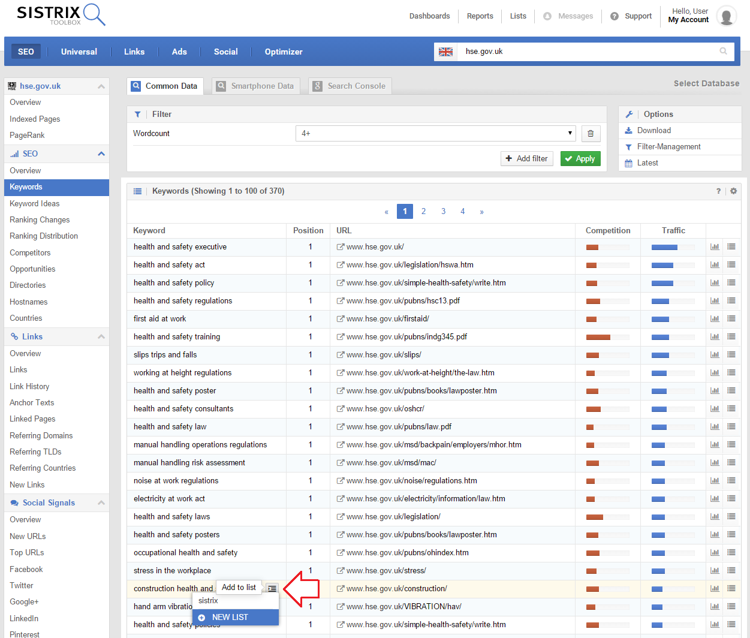
Task: Click competition bar for health and safety laws
Action: coord(608,517)
